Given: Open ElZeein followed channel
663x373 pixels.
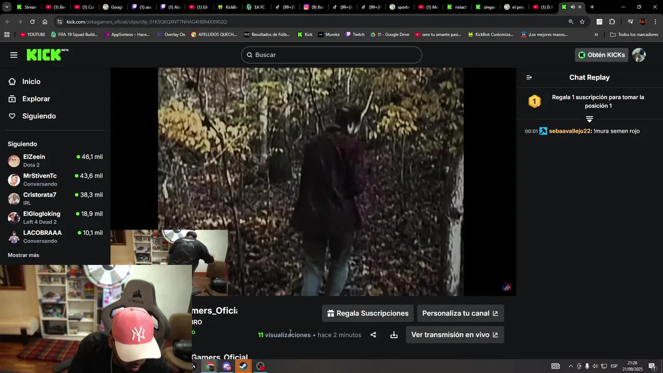Looking at the screenshot, I should tap(55, 161).
